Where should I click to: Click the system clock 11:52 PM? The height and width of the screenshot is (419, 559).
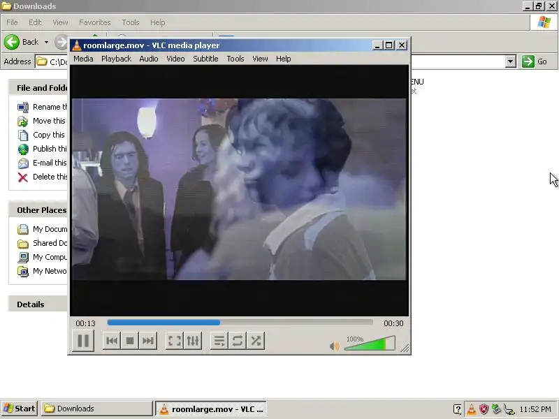[x=535, y=409]
